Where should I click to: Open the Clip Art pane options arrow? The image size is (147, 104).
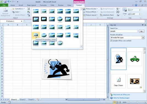pos(143,25)
